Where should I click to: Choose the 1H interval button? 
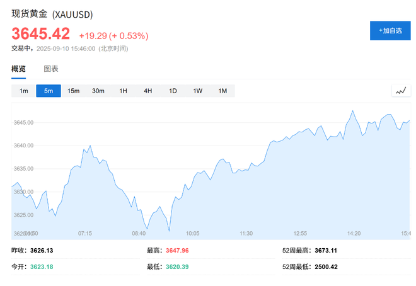[x=123, y=91]
